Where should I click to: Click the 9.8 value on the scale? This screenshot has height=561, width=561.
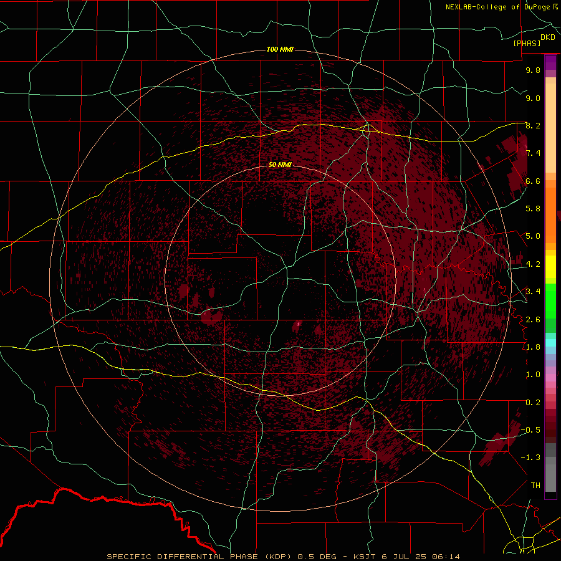[x=533, y=70]
